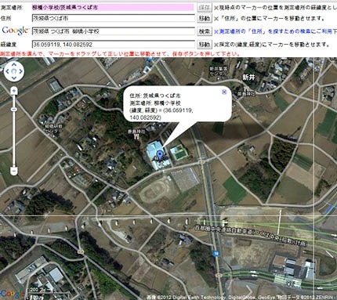The image size is (337, 300).
Task: Click the 検索 search button
Action: tap(204, 31)
